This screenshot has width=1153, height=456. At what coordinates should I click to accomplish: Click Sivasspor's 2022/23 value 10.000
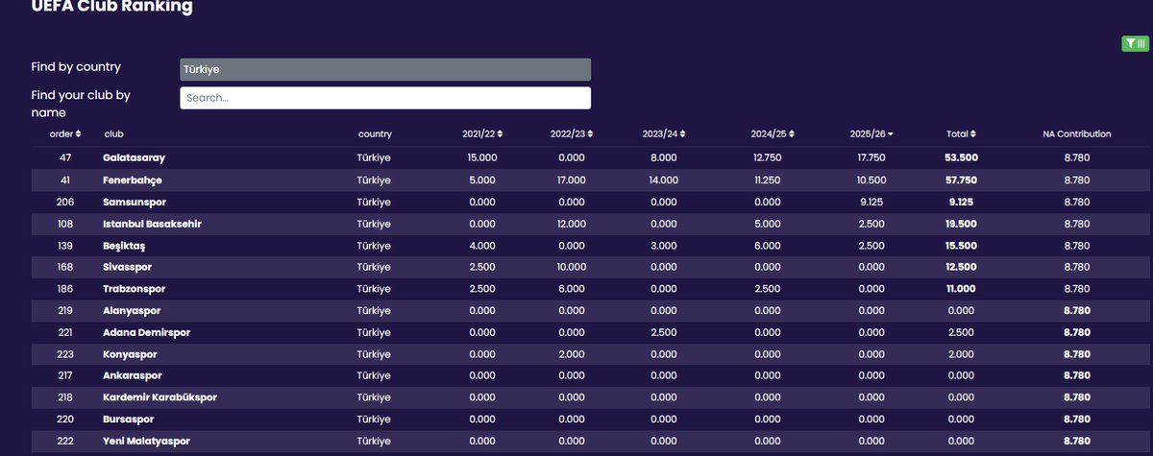point(571,267)
